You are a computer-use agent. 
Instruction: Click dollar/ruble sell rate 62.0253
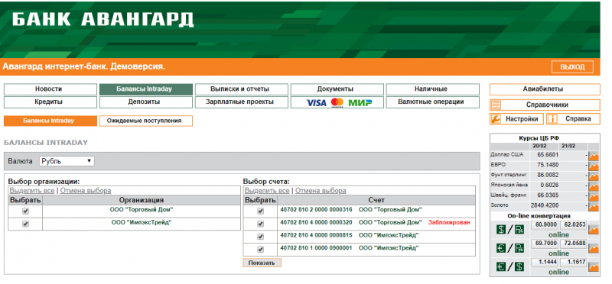click(573, 225)
